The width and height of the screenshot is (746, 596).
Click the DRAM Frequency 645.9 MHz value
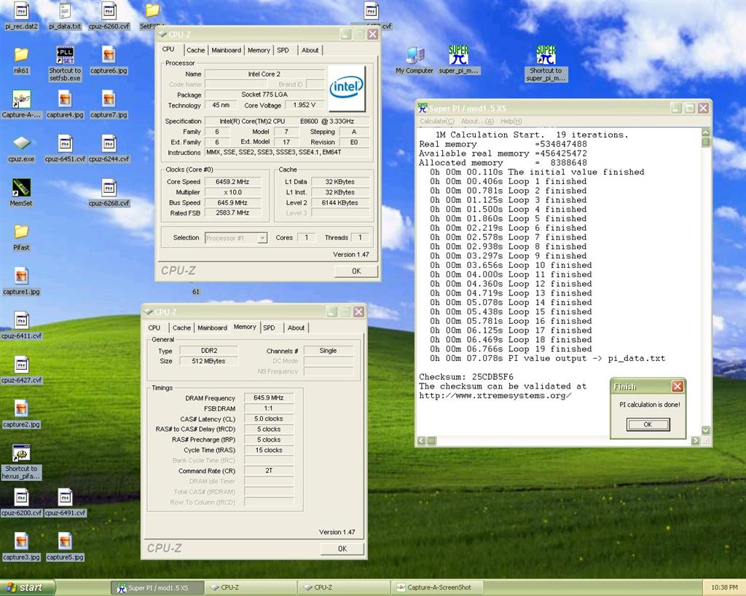(x=269, y=398)
